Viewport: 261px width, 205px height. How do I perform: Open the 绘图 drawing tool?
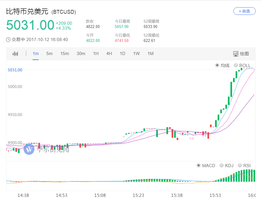[241, 54]
